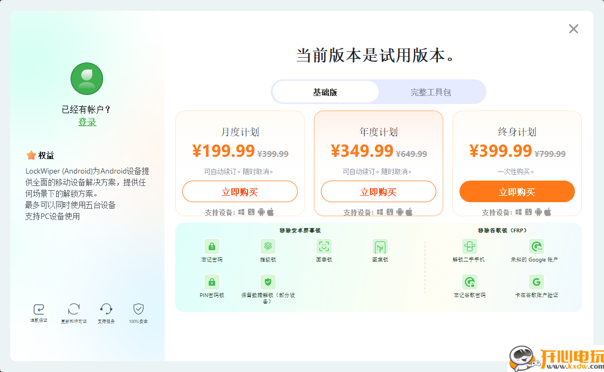
Task: Click the 登录 login link
Action: click(x=87, y=122)
